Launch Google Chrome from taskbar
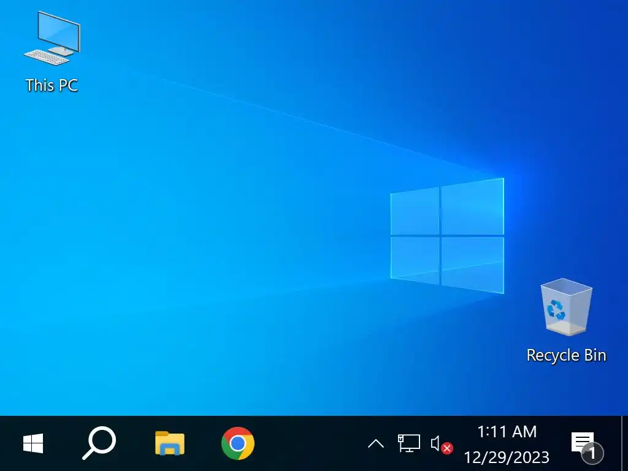The width and height of the screenshot is (628, 471). point(238,443)
